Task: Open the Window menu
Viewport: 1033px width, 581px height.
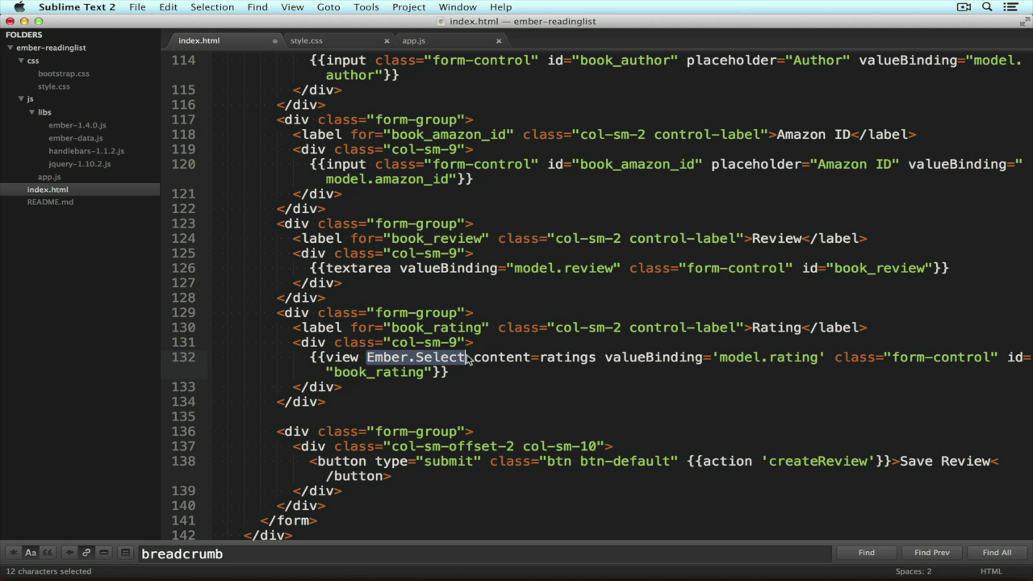Action: coord(458,7)
